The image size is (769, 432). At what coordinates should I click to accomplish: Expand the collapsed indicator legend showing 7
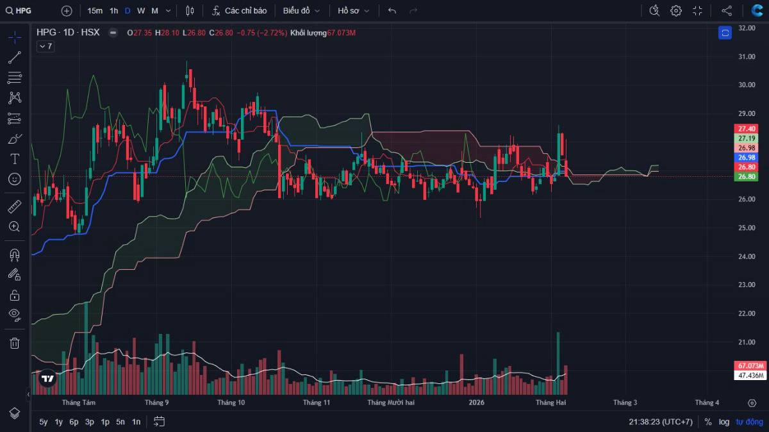coord(45,46)
